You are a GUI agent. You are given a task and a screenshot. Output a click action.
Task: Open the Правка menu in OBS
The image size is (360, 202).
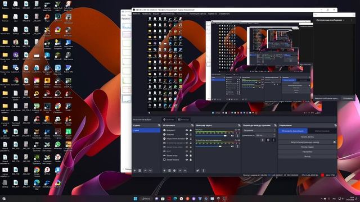(x=146, y=13)
